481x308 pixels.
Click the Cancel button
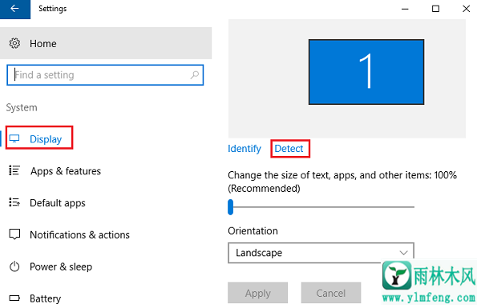[x=330, y=293]
